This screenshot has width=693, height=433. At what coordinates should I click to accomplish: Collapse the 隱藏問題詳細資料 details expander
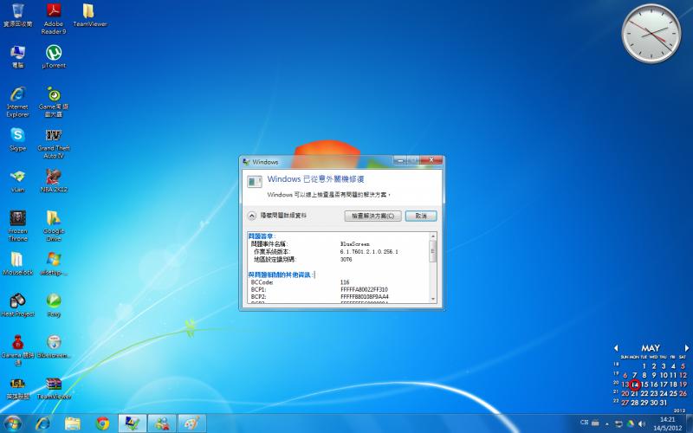coord(252,216)
